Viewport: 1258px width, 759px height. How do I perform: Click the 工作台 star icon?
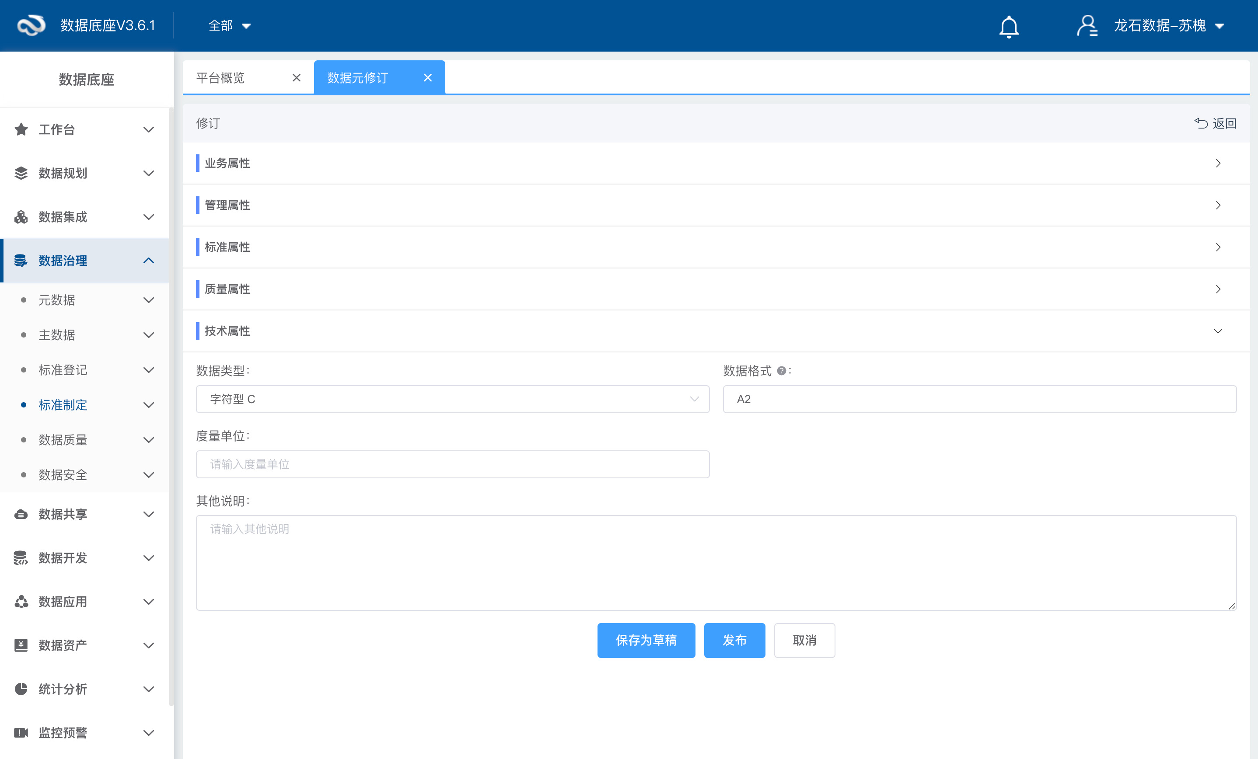point(21,130)
